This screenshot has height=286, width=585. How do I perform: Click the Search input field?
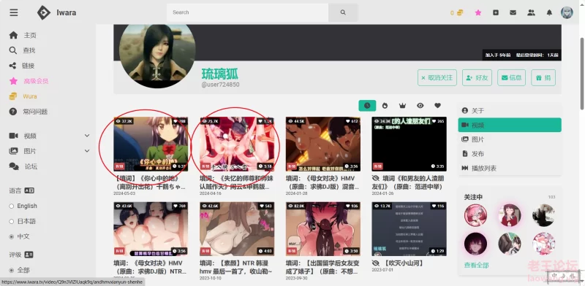pyautogui.click(x=247, y=12)
